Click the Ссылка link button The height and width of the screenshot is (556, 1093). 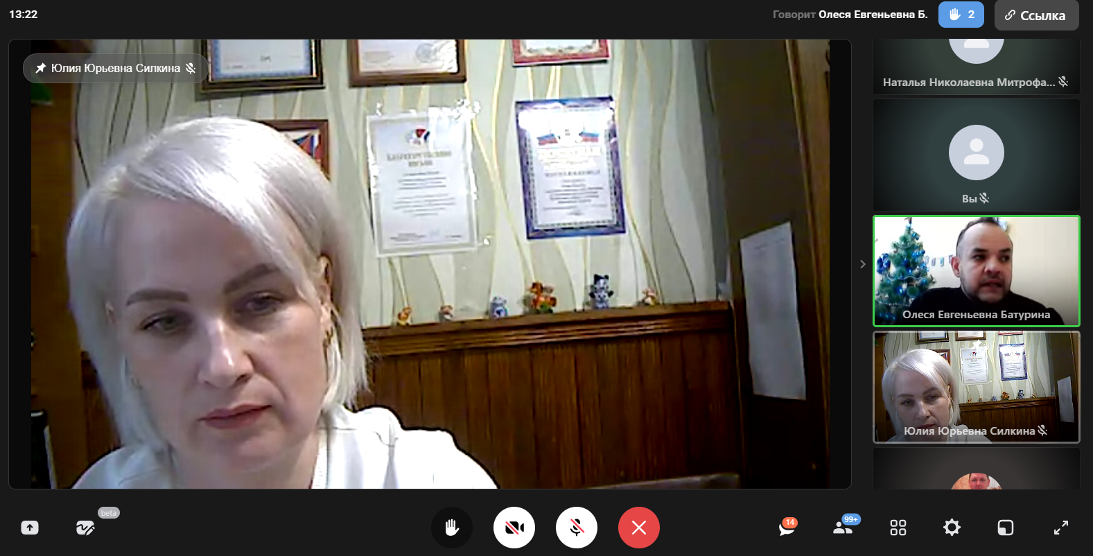(x=1036, y=15)
